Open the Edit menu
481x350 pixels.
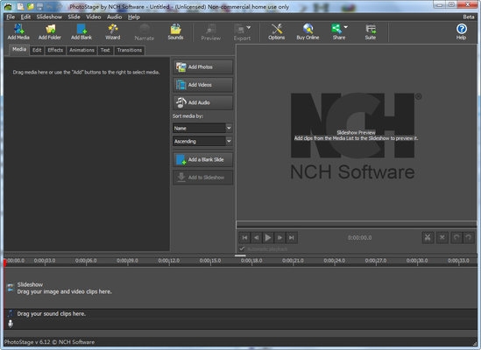(25, 17)
